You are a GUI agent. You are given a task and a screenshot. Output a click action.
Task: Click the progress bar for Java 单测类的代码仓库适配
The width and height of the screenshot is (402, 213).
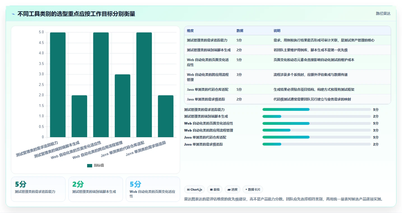pyautogui.click(x=317, y=137)
